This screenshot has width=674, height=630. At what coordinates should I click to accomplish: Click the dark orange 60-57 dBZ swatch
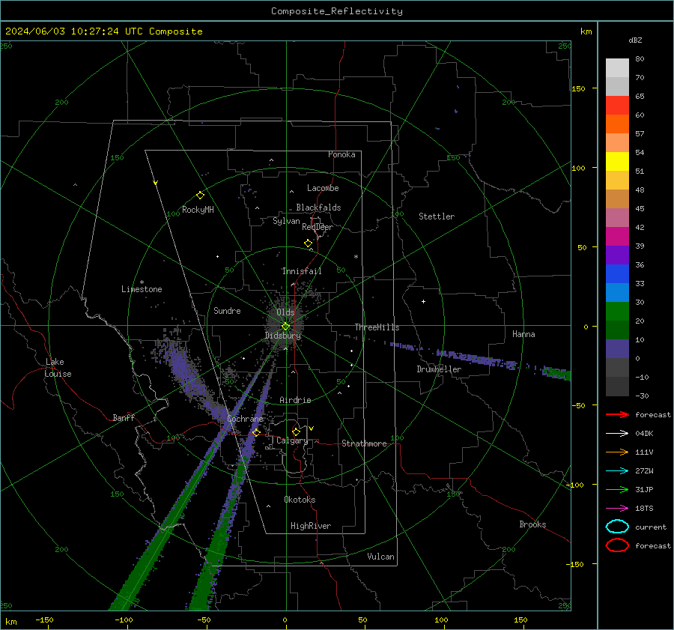tap(617, 124)
